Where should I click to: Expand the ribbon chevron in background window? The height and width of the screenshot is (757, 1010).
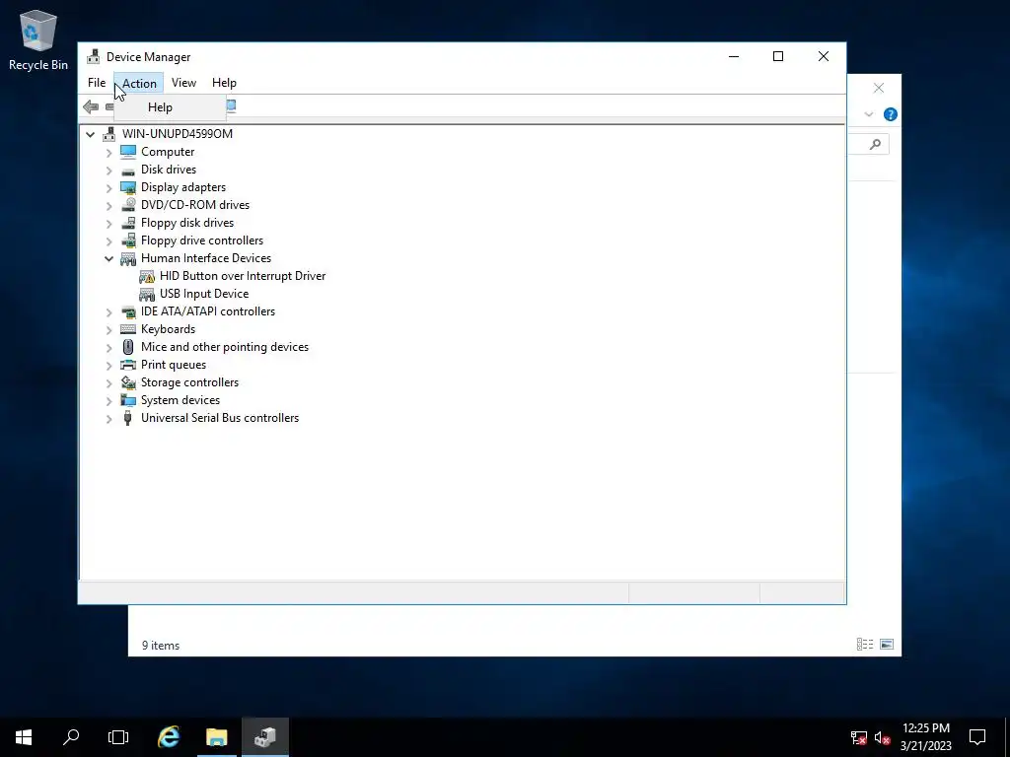pos(868,114)
